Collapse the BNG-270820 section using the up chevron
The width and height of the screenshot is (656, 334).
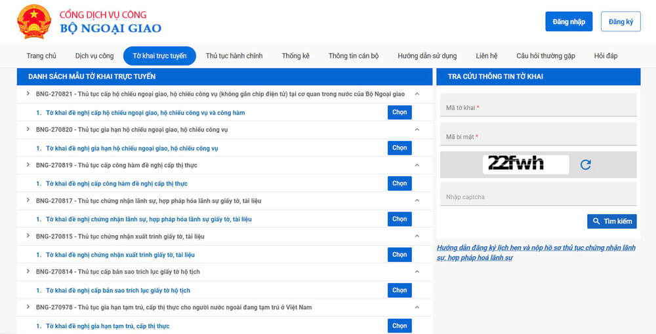[x=417, y=130]
